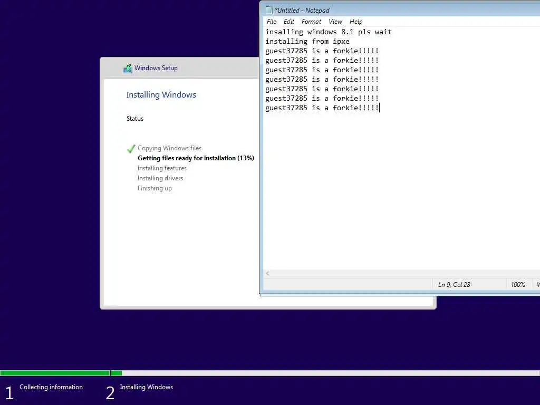
Task: Click the horizontal scrollbar left arrow in Notepad
Action: [x=267, y=274]
